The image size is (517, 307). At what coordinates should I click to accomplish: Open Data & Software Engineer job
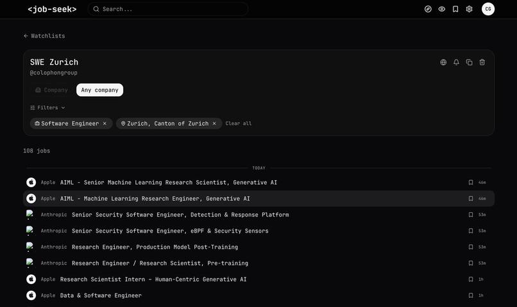[x=259, y=295]
